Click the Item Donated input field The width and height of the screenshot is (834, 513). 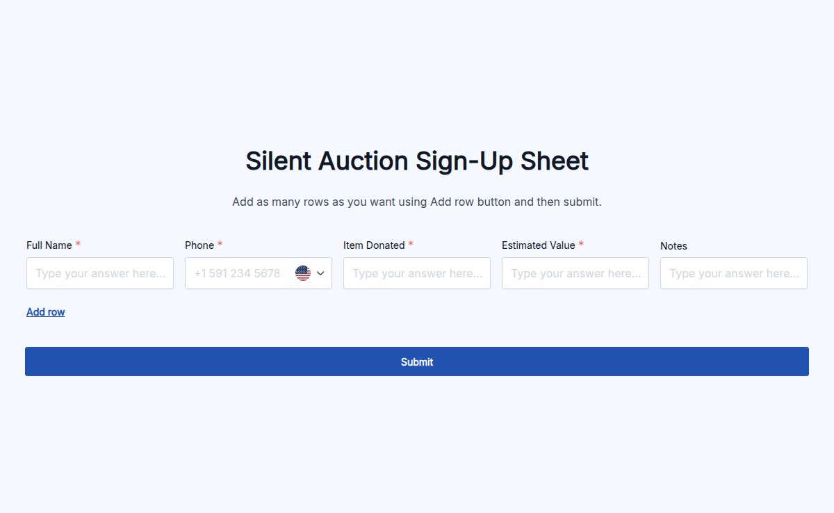416,272
